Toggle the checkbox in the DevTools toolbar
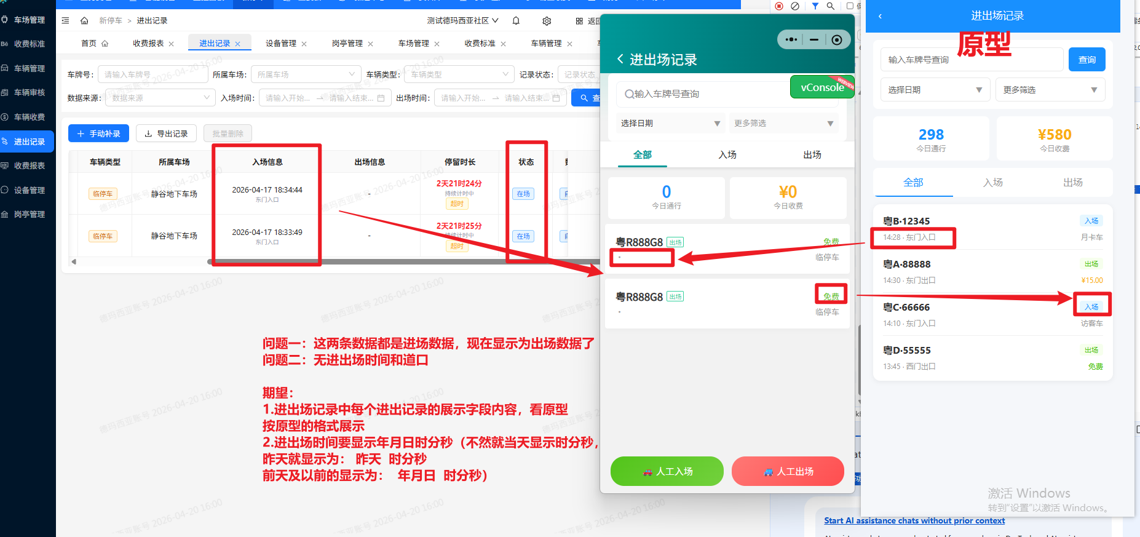Image resolution: width=1140 pixels, height=537 pixels. point(850,6)
